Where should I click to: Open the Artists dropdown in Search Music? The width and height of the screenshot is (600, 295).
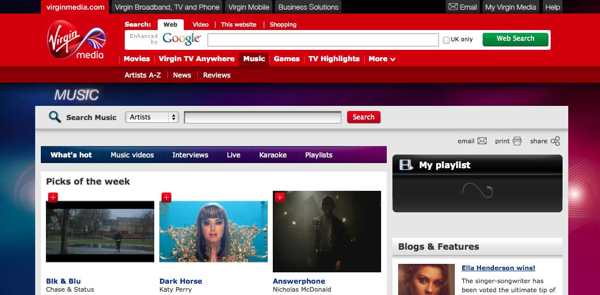[x=152, y=117]
